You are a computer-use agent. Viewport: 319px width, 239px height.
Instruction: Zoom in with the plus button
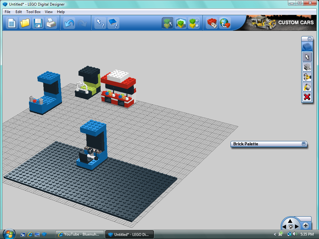tap(305, 225)
